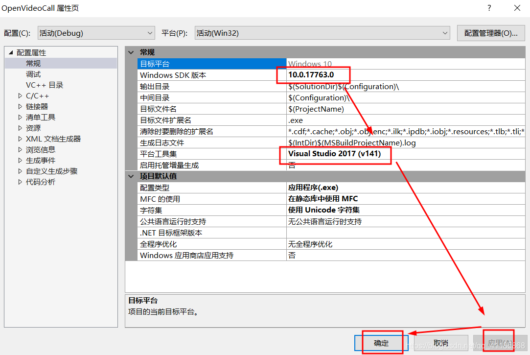
Task: Expand the 代码分析 tree node
Action: pos(20,182)
